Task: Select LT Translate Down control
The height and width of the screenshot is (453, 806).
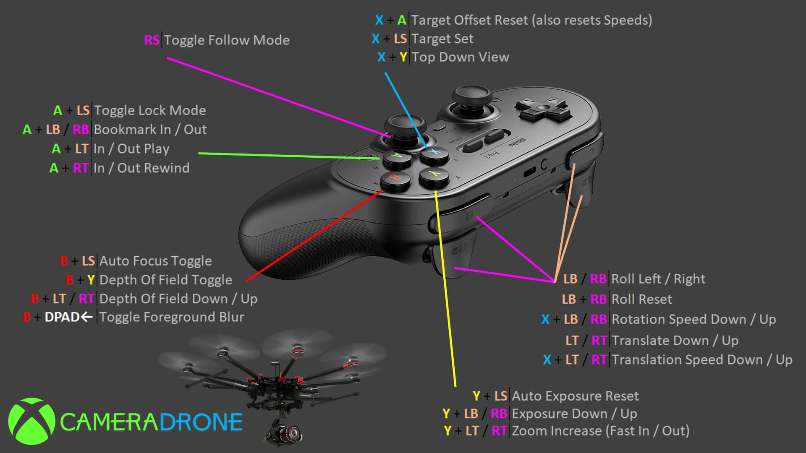Action: tap(573, 343)
